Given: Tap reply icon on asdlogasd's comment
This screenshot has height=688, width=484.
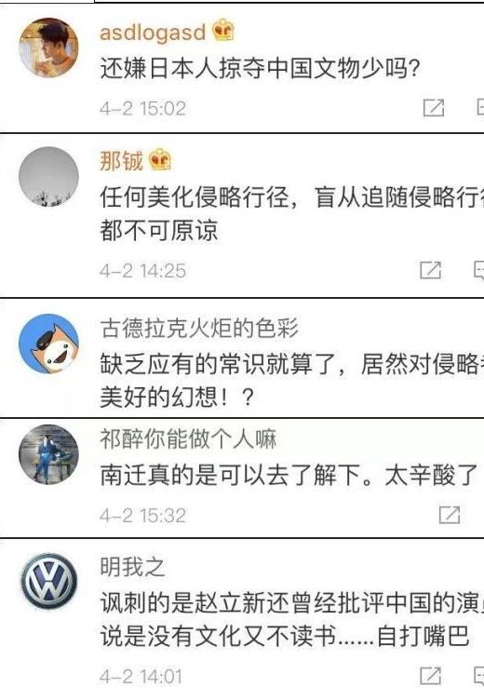Looking at the screenshot, I should coord(480,108).
